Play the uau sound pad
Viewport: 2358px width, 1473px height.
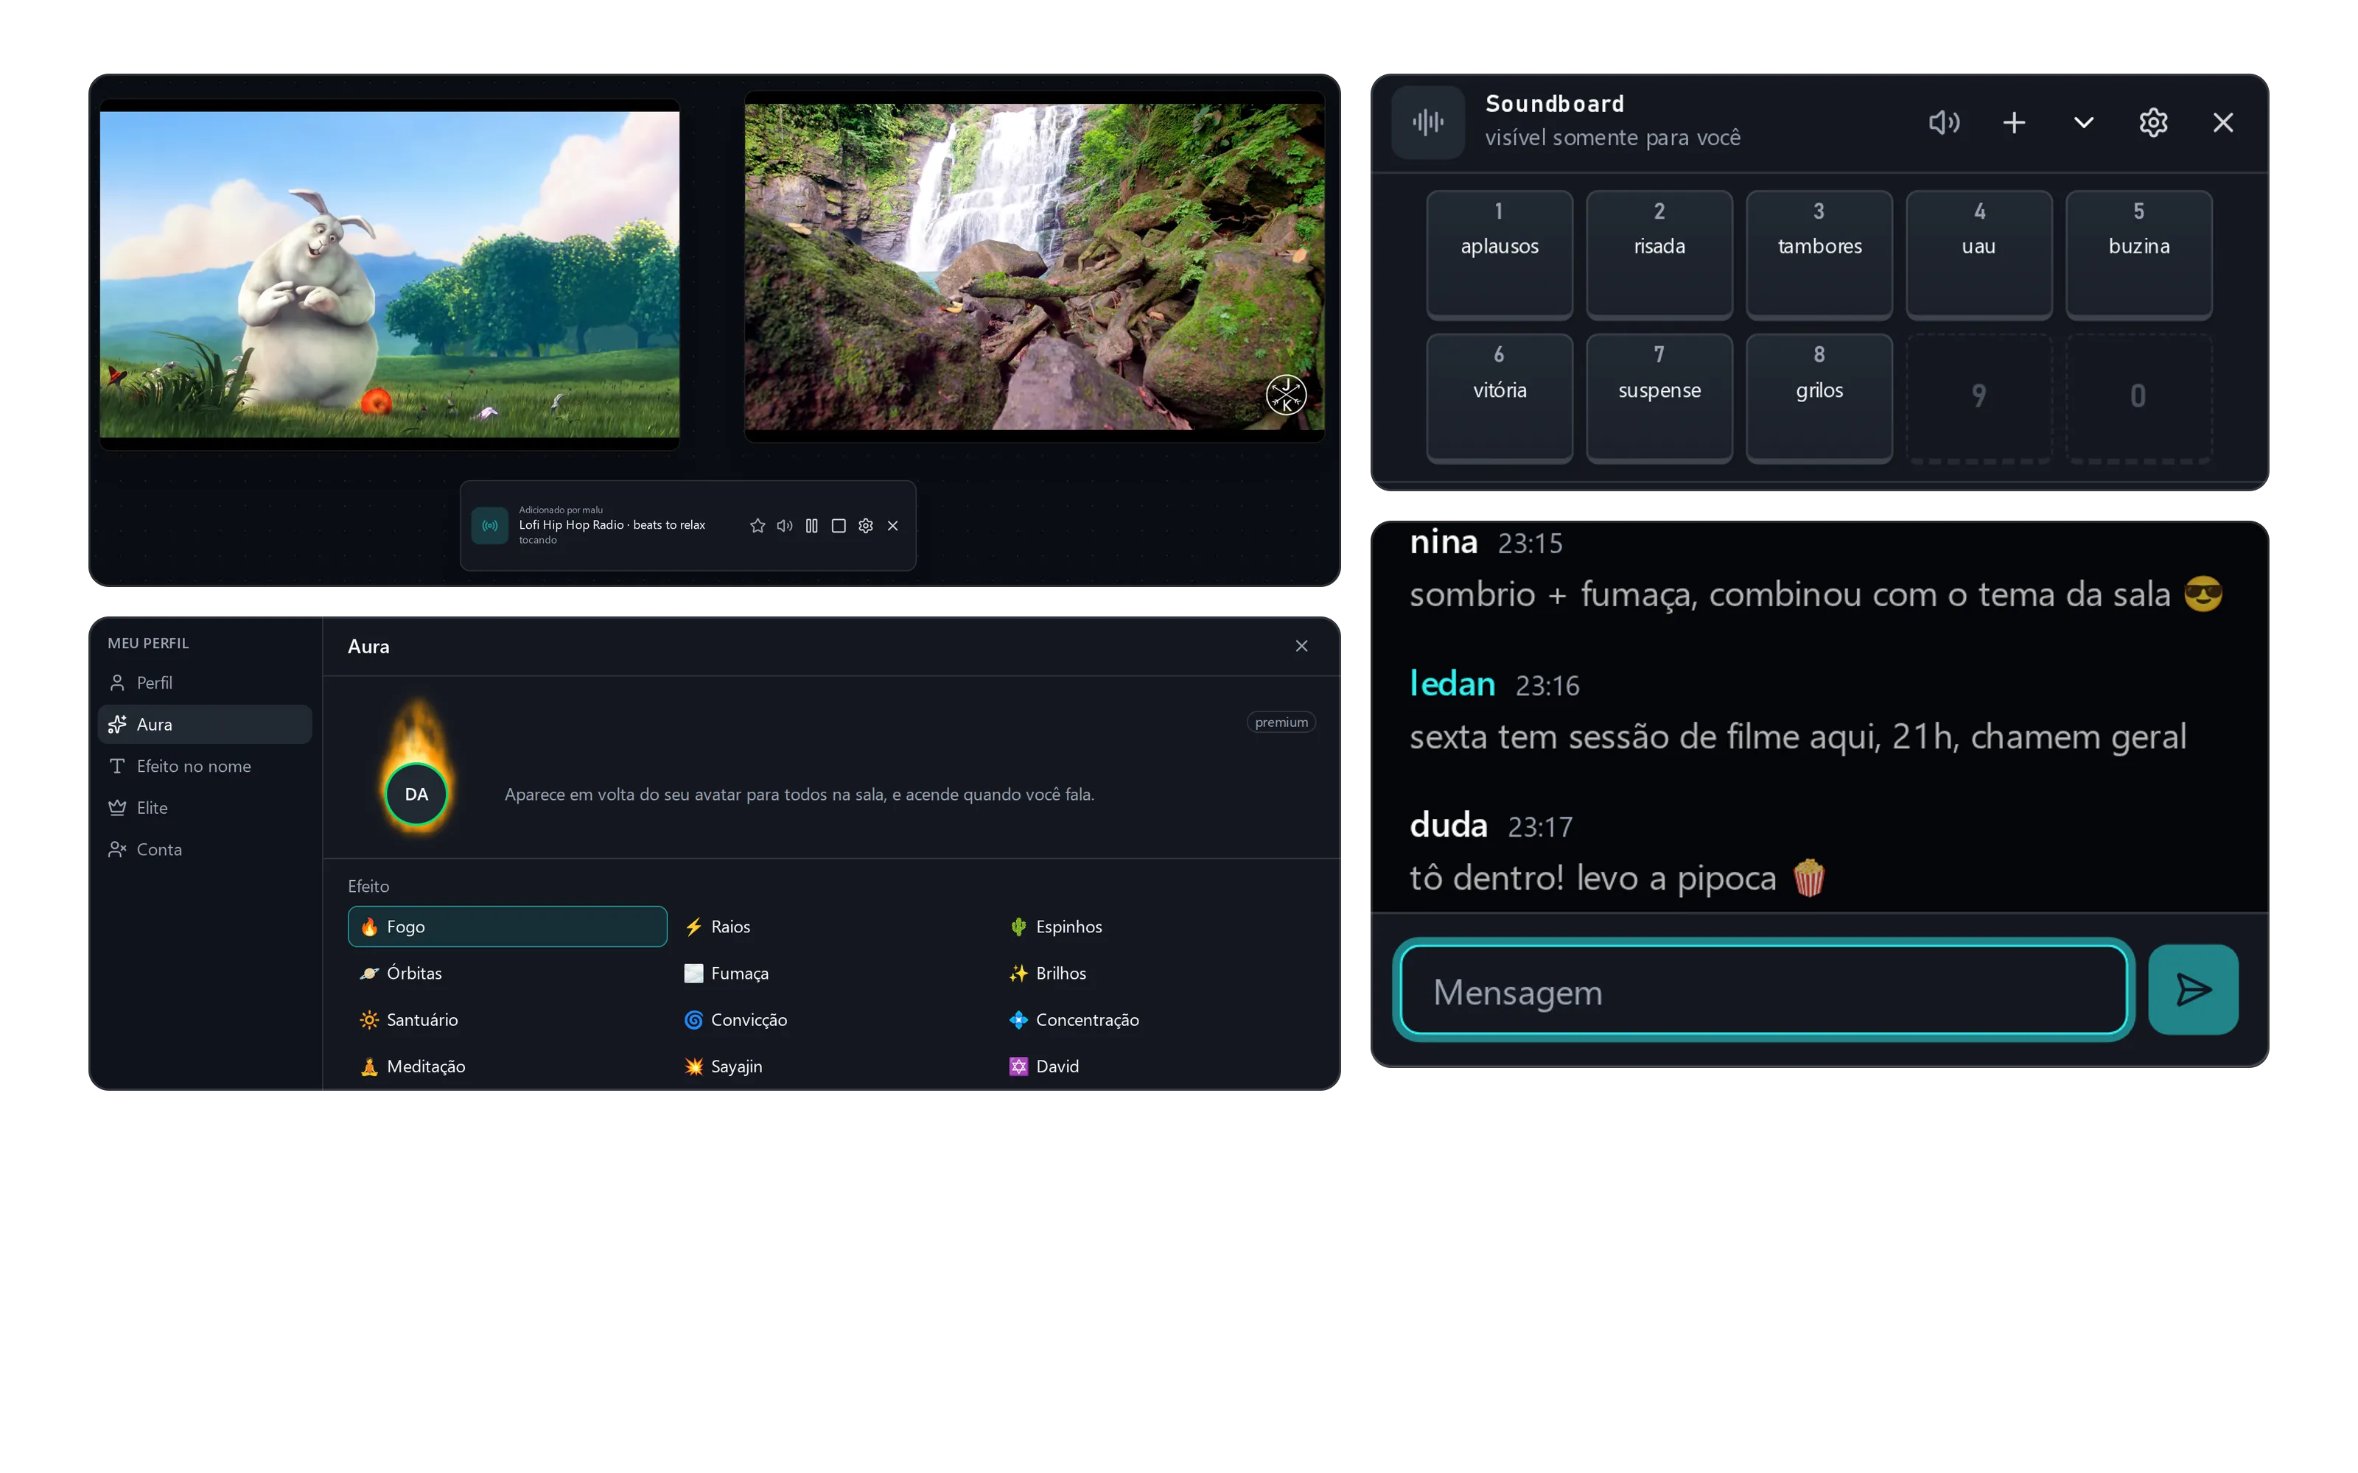[x=1979, y=254]
